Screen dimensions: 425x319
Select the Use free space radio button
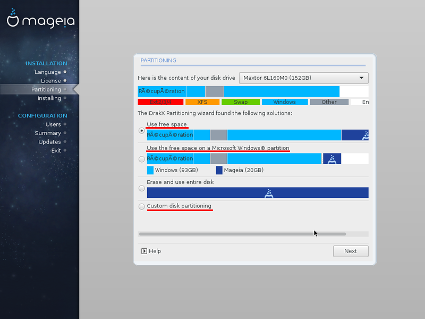pos(141,130)
